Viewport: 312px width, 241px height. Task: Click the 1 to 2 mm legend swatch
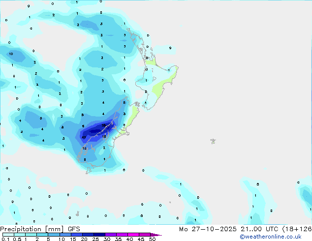point(31,235)
